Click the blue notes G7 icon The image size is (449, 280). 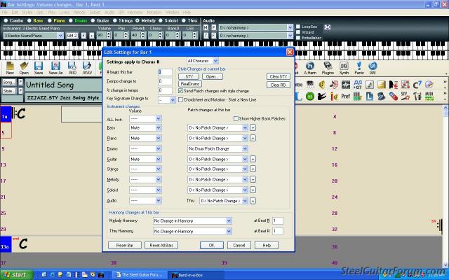358,84
